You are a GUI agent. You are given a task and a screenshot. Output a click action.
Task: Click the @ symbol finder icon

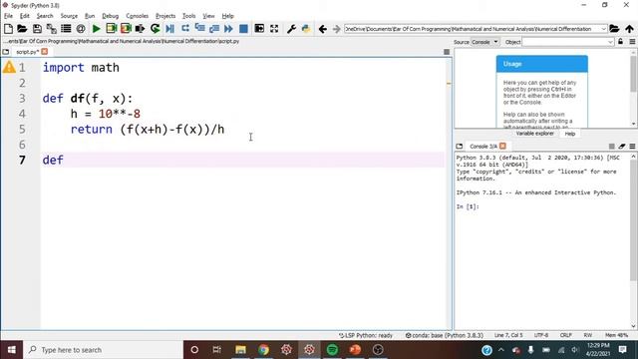[x=81, y=29]
